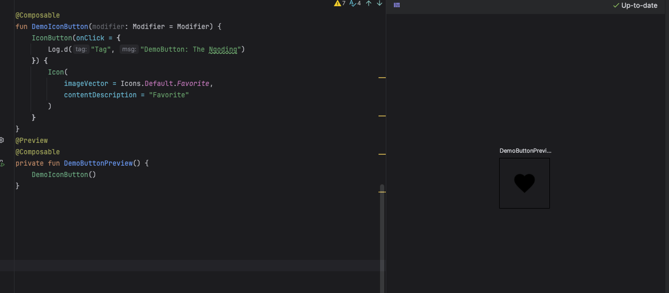Click the Up-to-date preview status
The width and height of the screenshot is (669, 293).
pyautogui.click(x=635, y=6)
